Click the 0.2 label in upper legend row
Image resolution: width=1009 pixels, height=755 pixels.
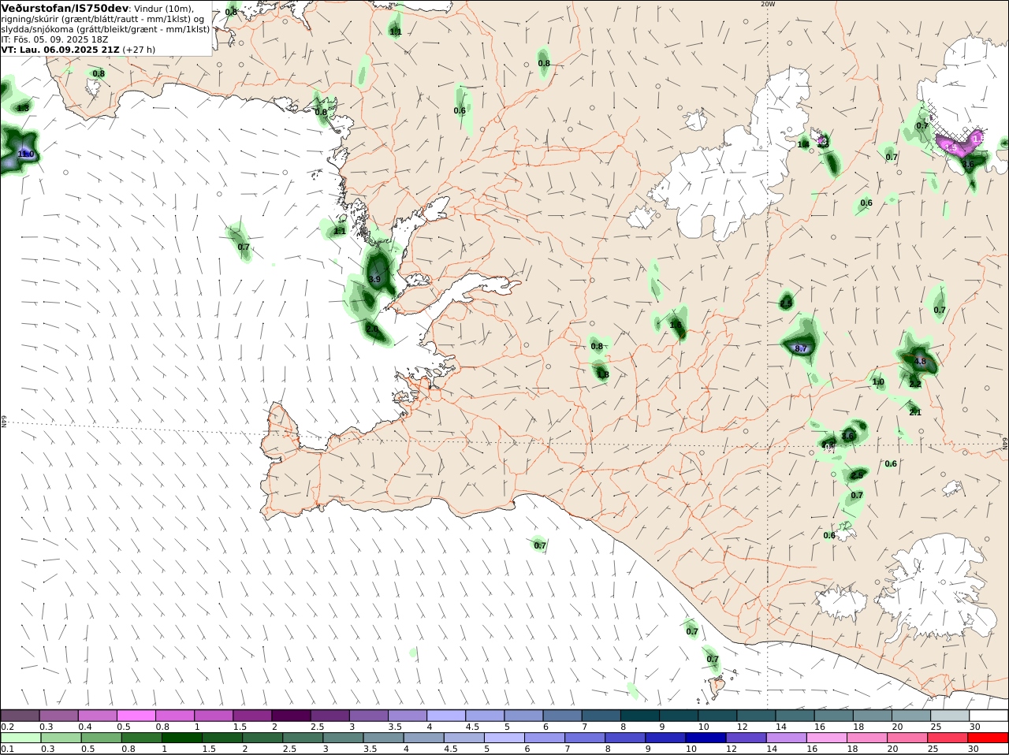8,727
